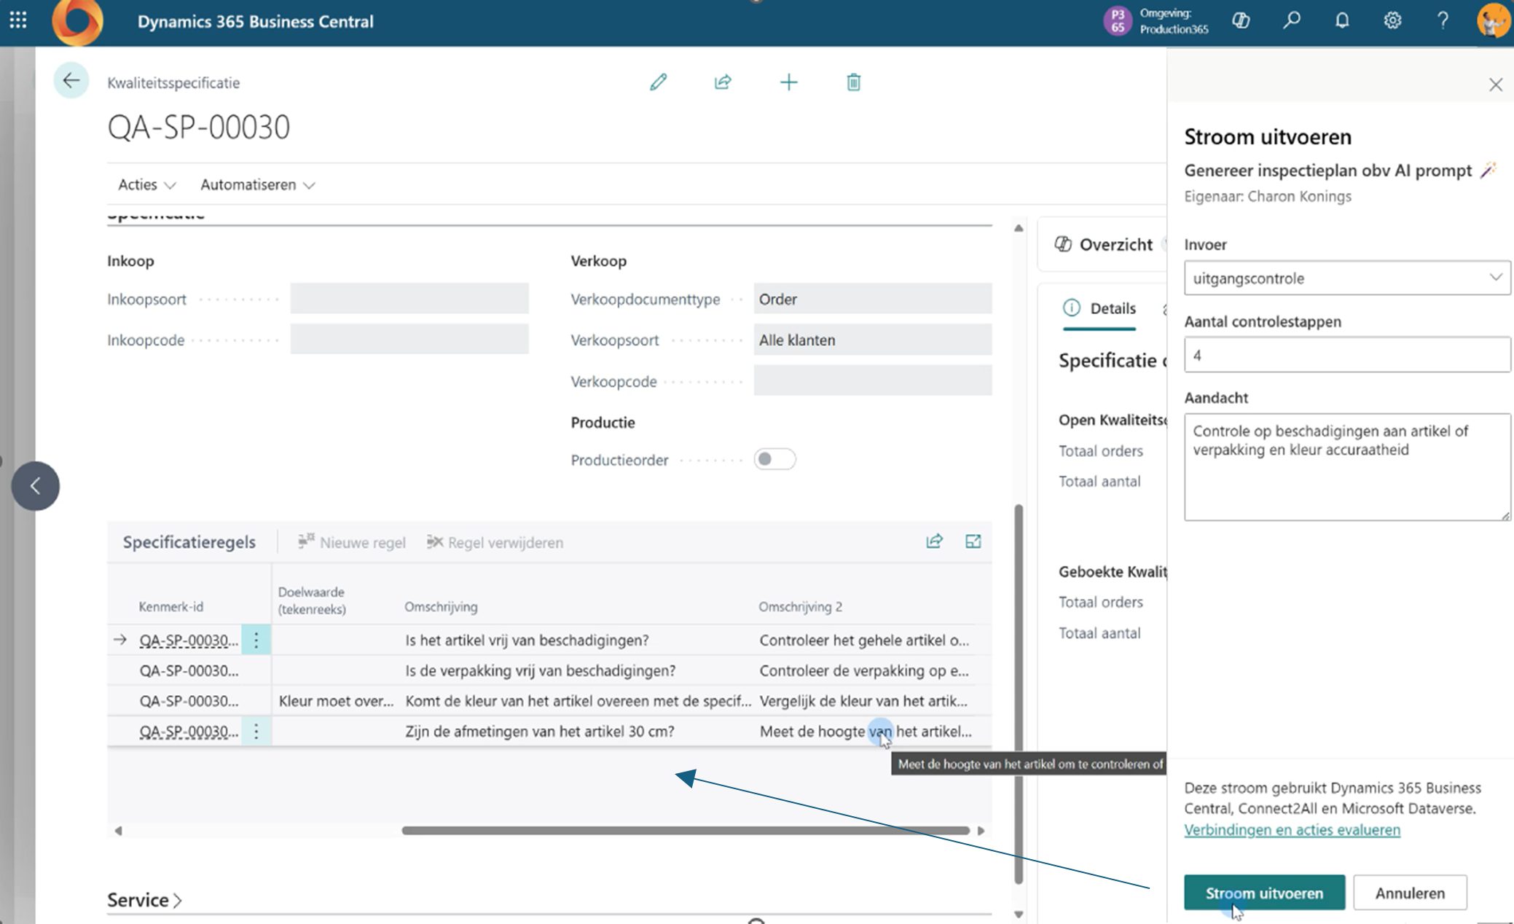Open the help question mark
The width and height of the screenshot is (1514, 924).
pyautogui.click(x=1443, y=20)
